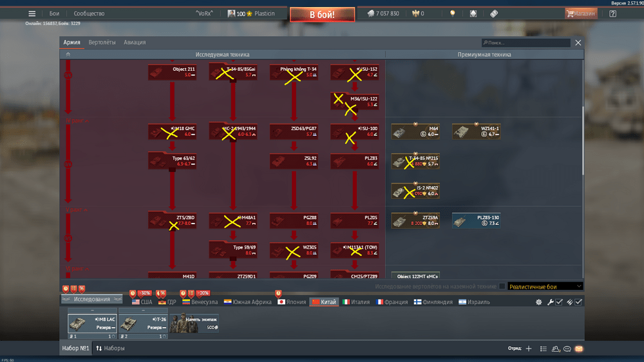Screen dimensions: 644x362
Task: Collapse the IV ранг section
Action: (x=77, y=120)
